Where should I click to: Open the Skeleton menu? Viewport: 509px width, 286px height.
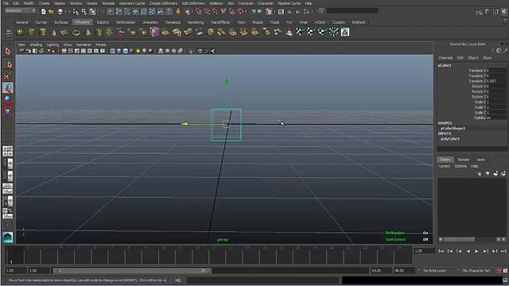click(x=216, y=3)
